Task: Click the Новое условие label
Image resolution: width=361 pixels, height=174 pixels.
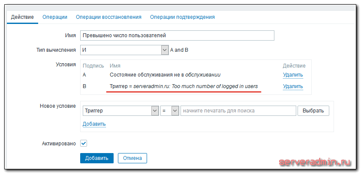Action: coord(58,106)
